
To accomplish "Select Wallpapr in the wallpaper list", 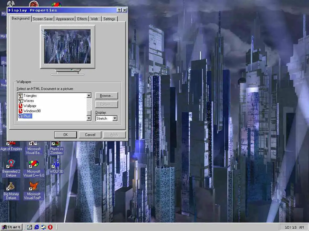I will click(30, 106).
